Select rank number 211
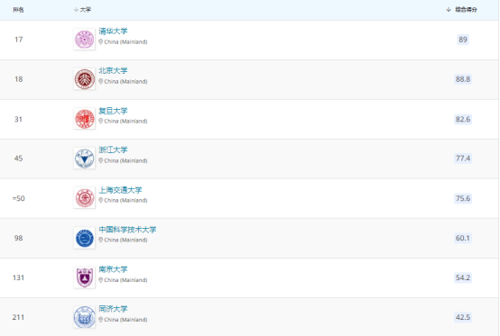The width and height of the screenshot is (500, 336). (18, 317)
